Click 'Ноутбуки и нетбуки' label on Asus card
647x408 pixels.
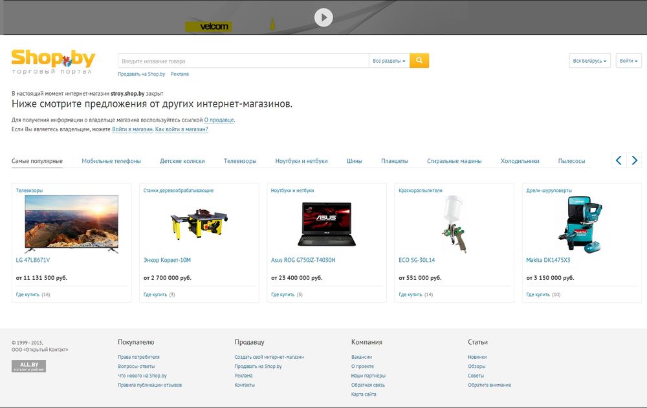(292, 191)
